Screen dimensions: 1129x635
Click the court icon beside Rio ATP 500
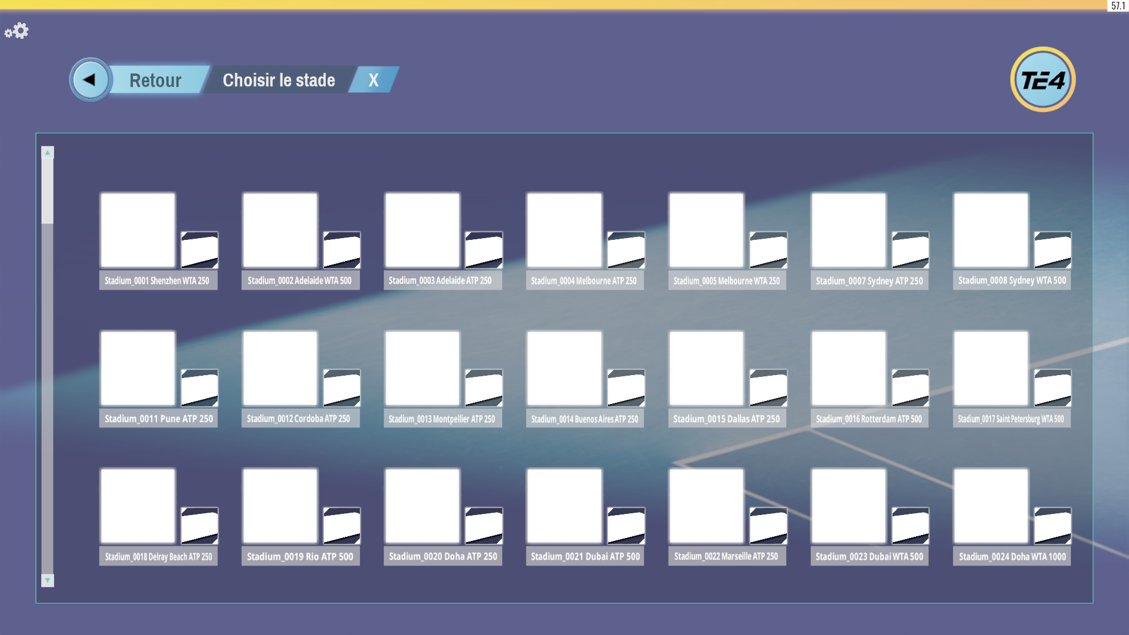coord(342,526)
